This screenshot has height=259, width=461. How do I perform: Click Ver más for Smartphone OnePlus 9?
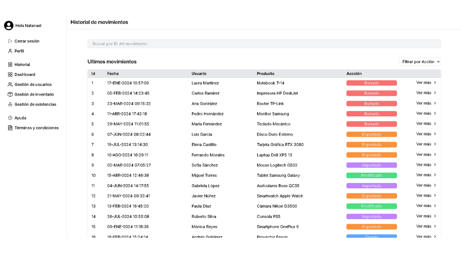click(424, 226)
